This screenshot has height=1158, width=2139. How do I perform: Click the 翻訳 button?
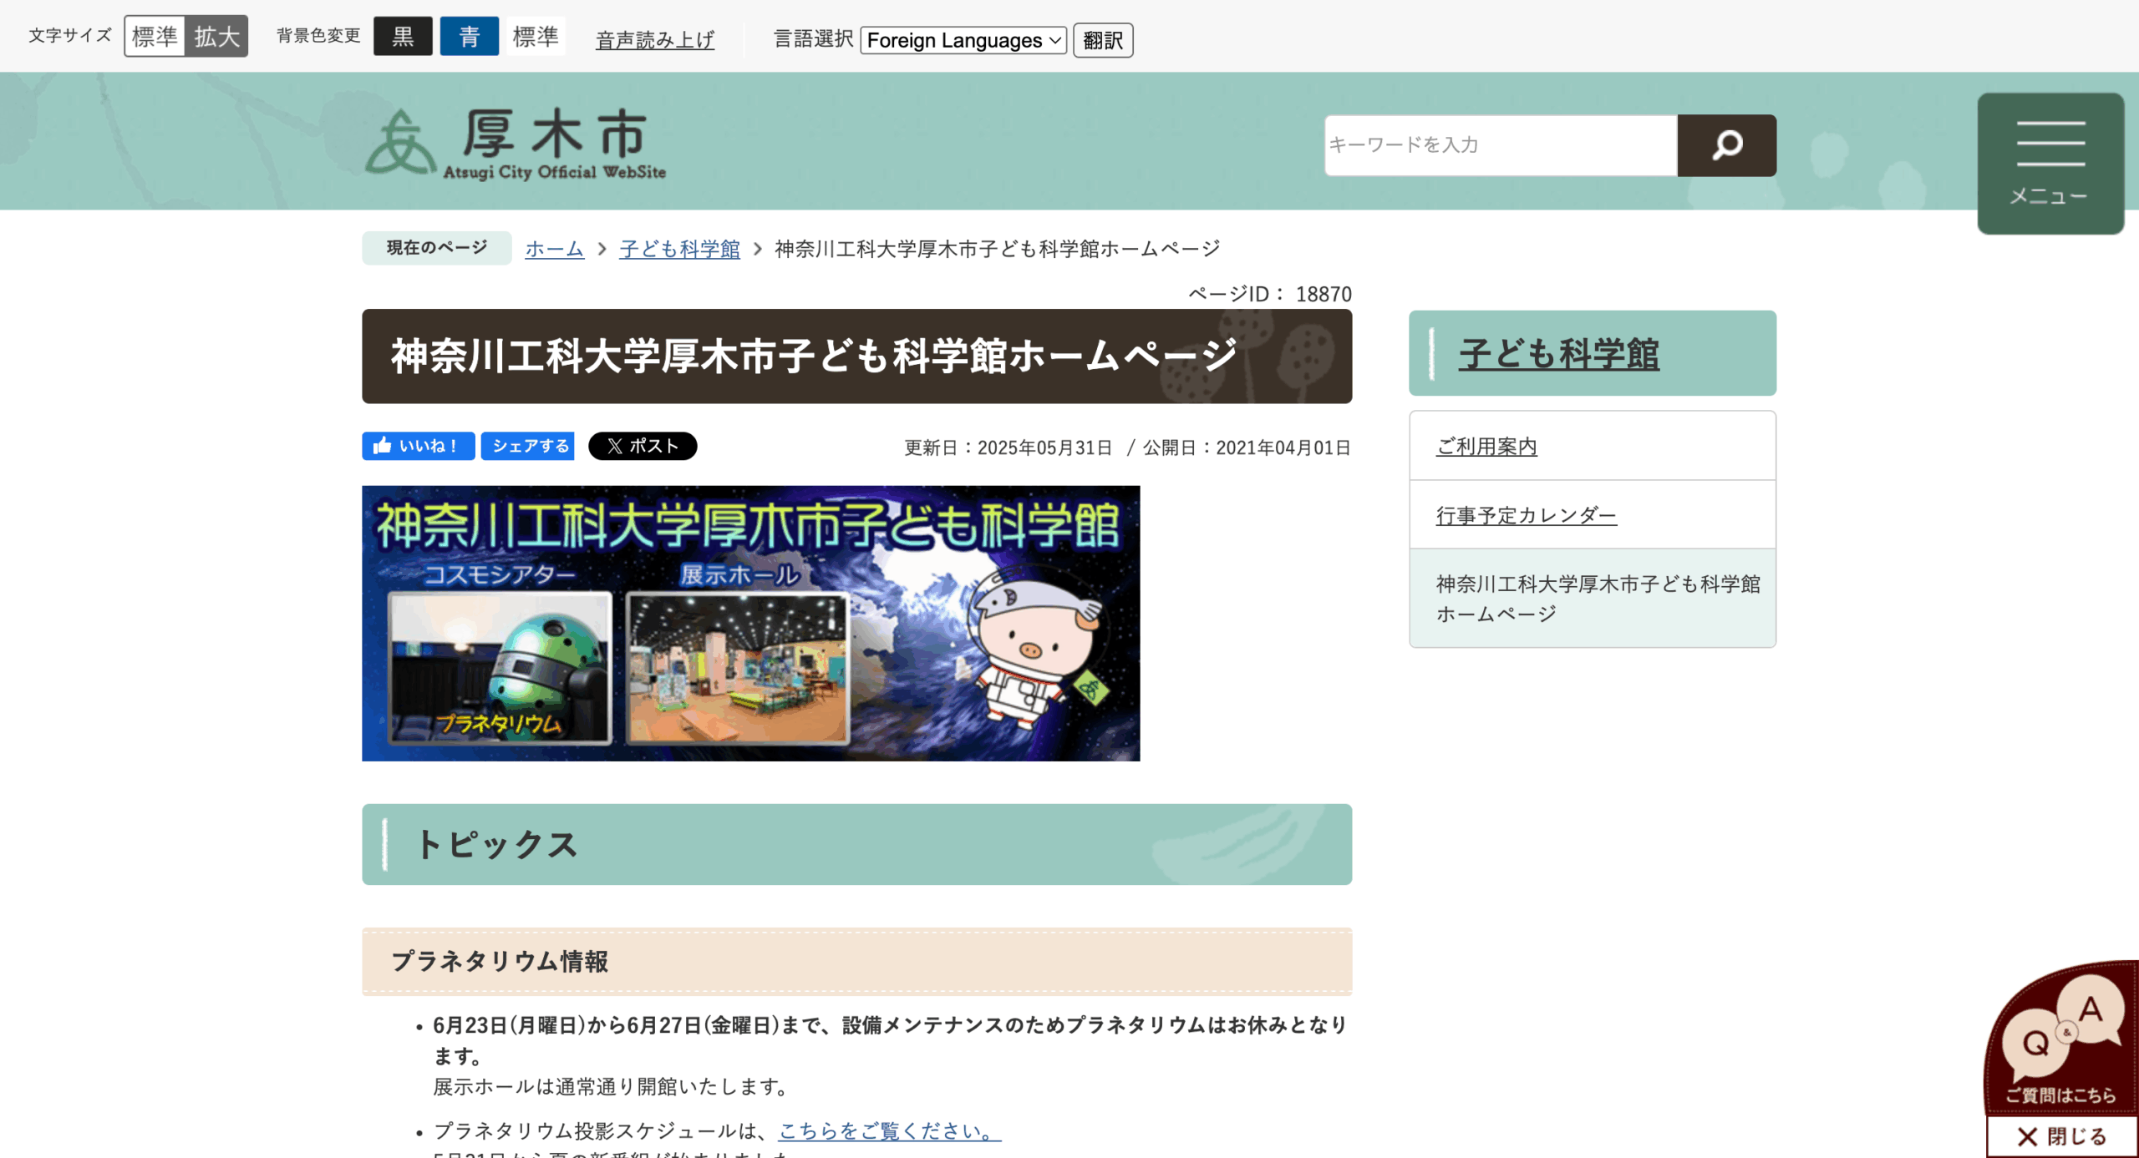(x=1103, y=40)
